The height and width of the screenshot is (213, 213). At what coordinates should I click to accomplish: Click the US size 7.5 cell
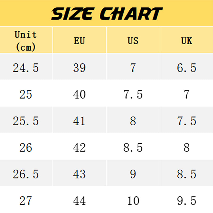tap(133, 93)
